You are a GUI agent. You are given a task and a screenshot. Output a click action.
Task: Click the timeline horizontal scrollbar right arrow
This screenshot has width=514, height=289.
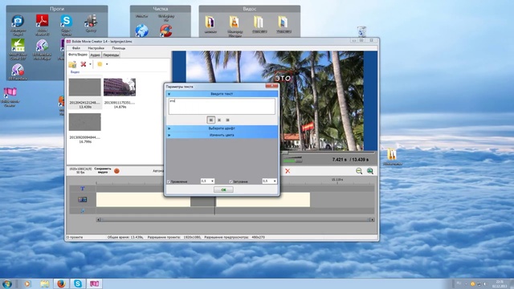[x=372, y=219]
